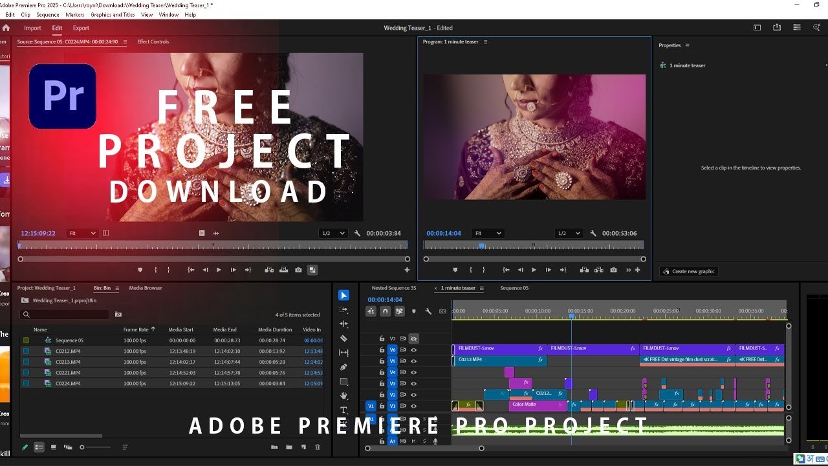
Task: Open Program monitor Fit zoom dropdown
Action: click(x=488, y=233)
